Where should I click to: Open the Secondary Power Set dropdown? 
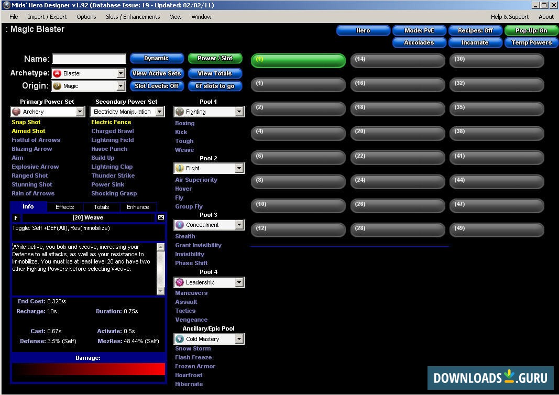(160, 112)
